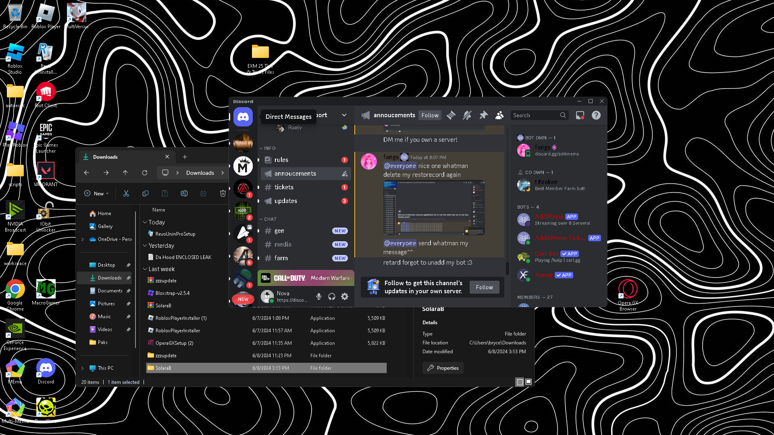This screenshot has height=435, width=774.
Task: Toggle headphone deafen in Discord
Action: click(332, 297)
